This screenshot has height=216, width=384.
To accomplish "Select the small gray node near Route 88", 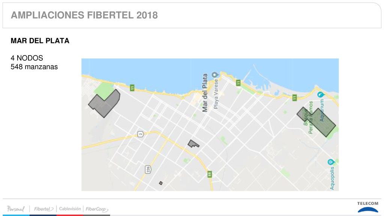I will pyautogui.click(x=193, y=144).
